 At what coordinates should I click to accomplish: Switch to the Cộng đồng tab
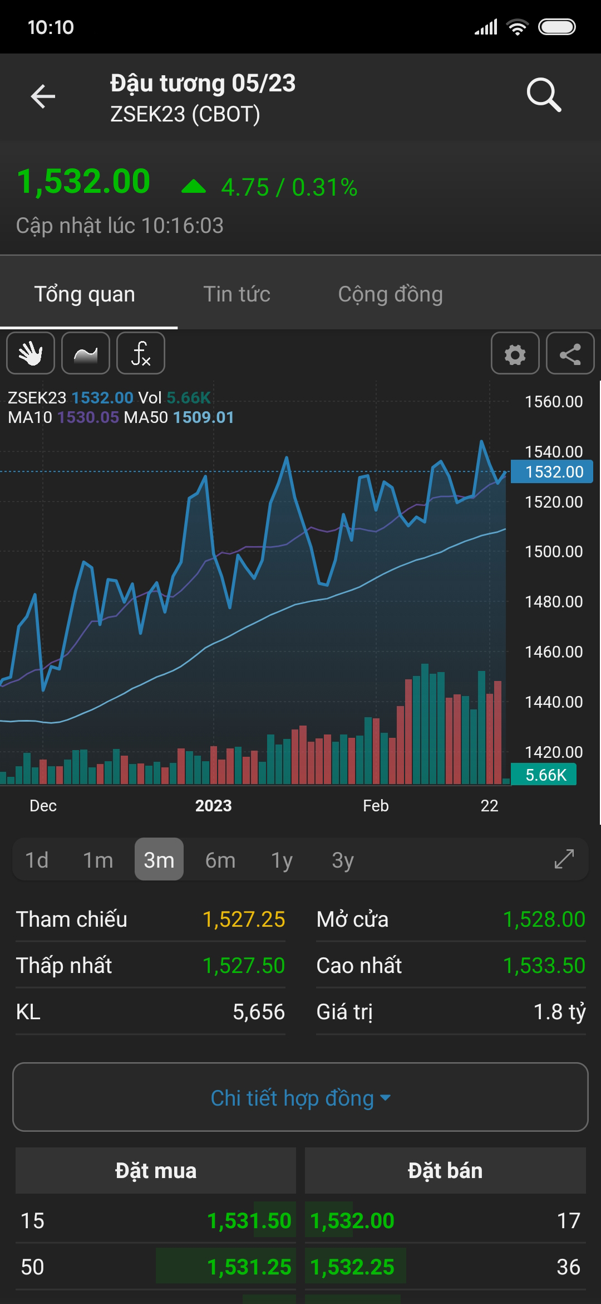390,294
